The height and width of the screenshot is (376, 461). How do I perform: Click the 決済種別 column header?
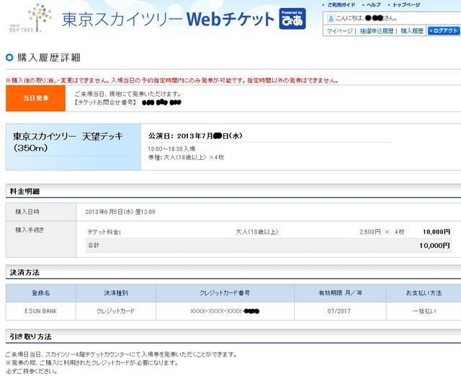click(x=116, y=293)
